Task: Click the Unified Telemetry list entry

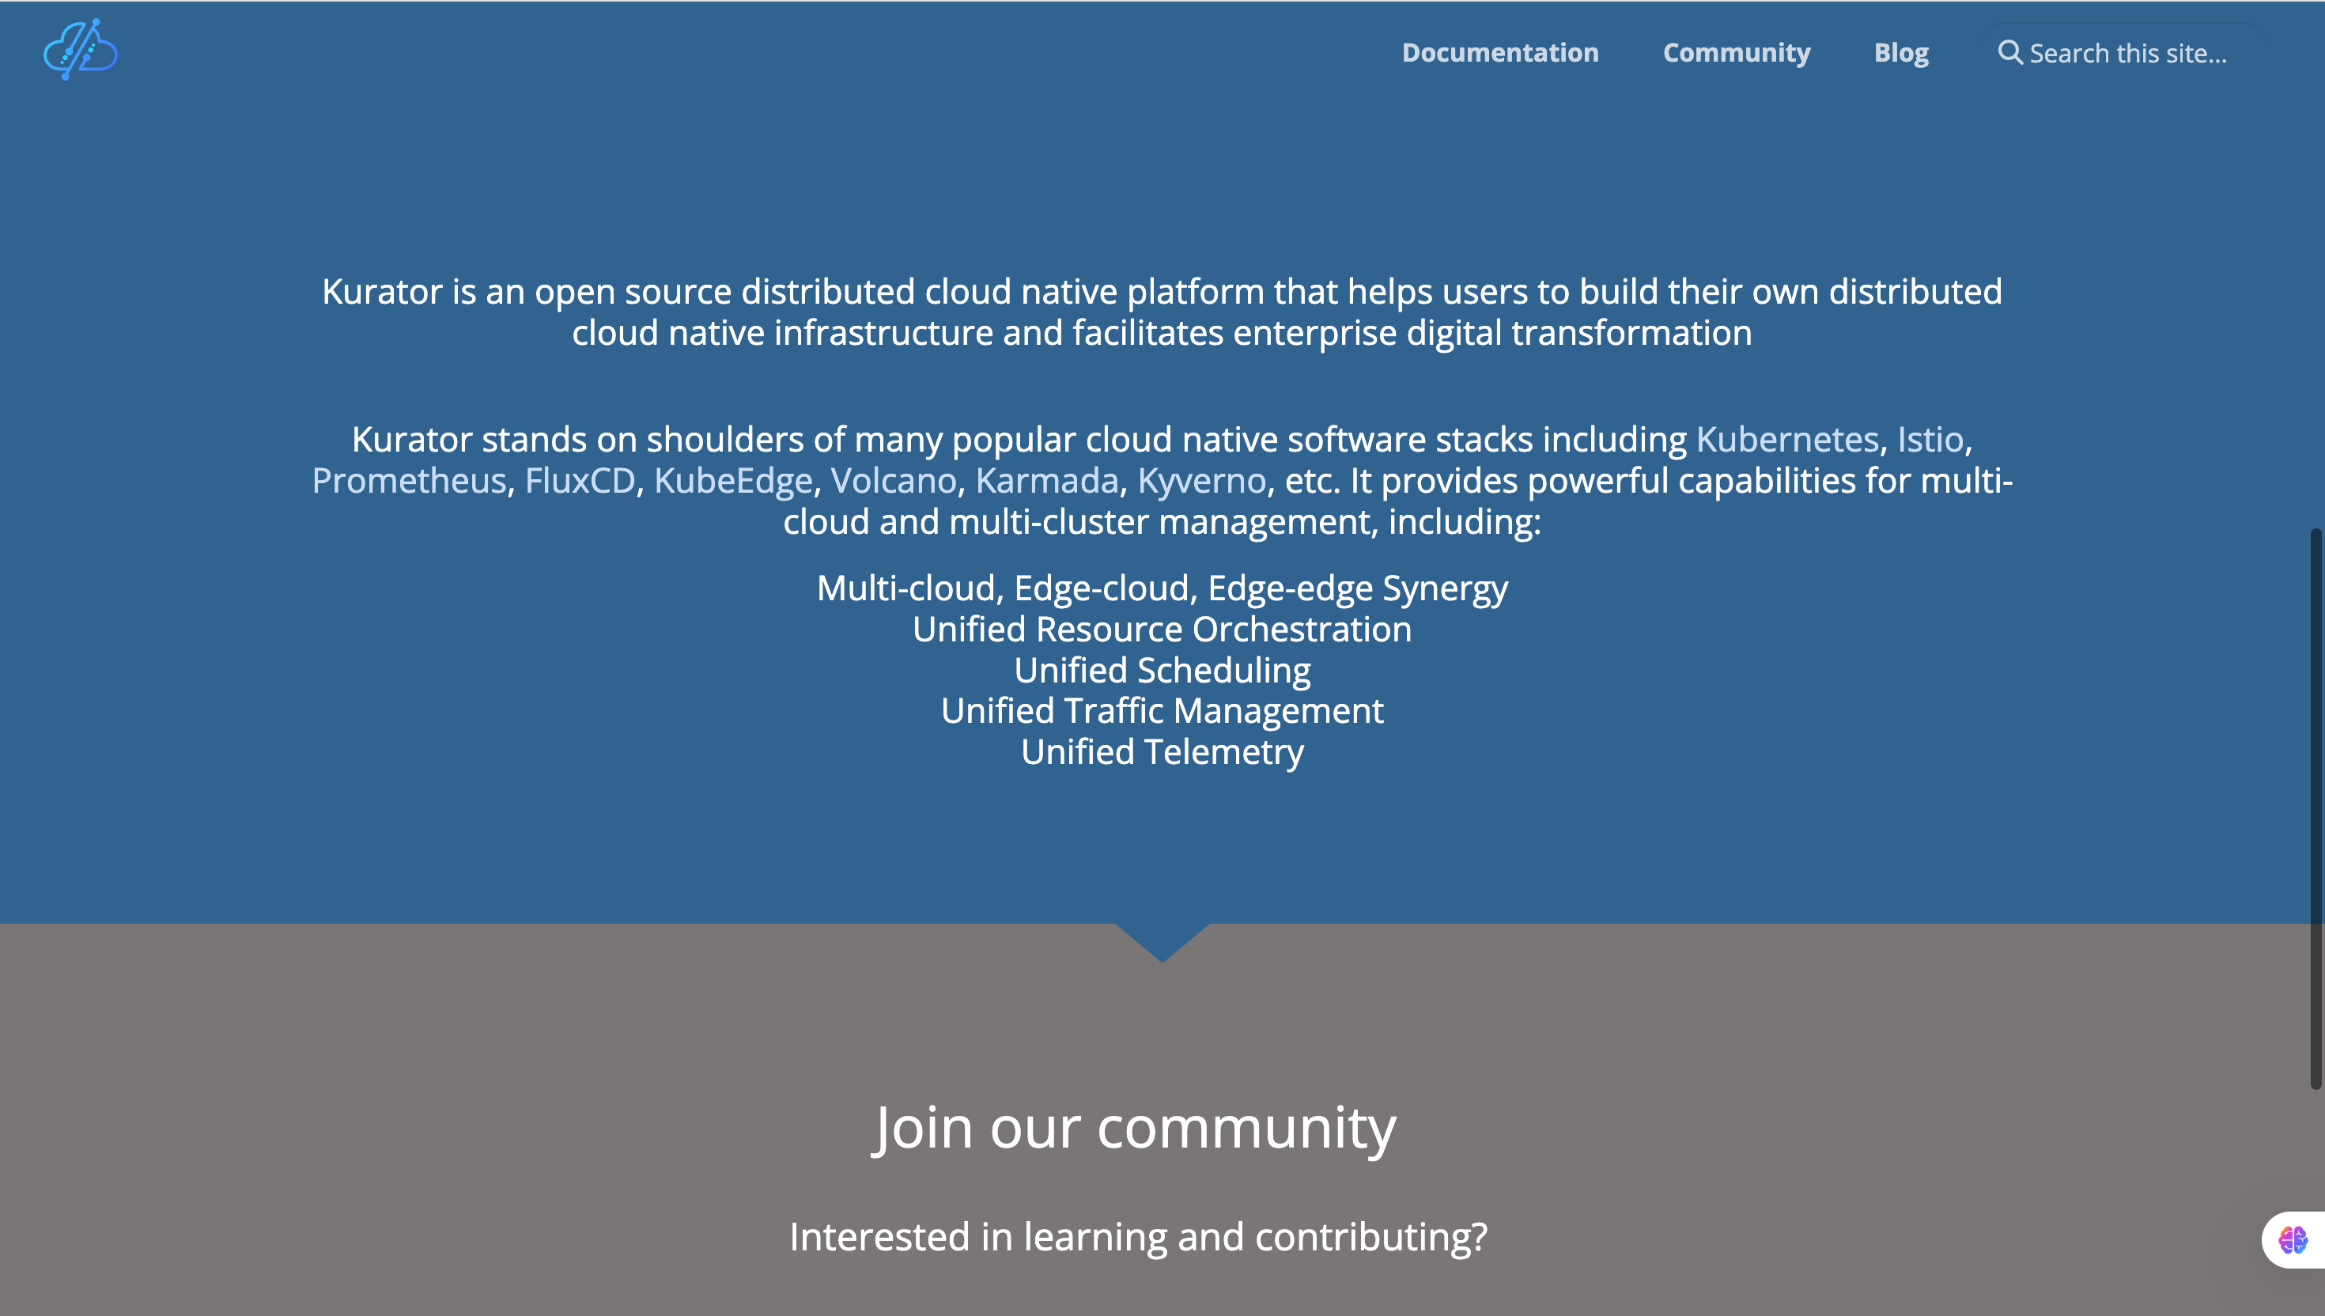Action: pos(1162,752)
